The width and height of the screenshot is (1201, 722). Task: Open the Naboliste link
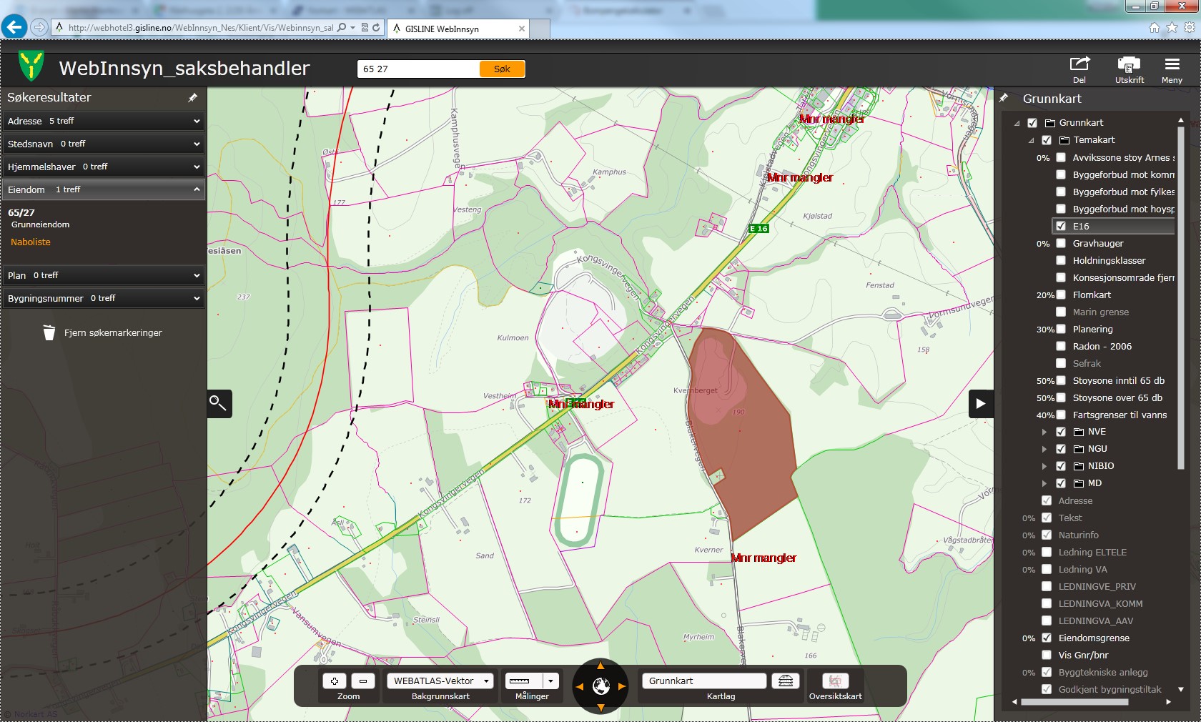(31, 242)
